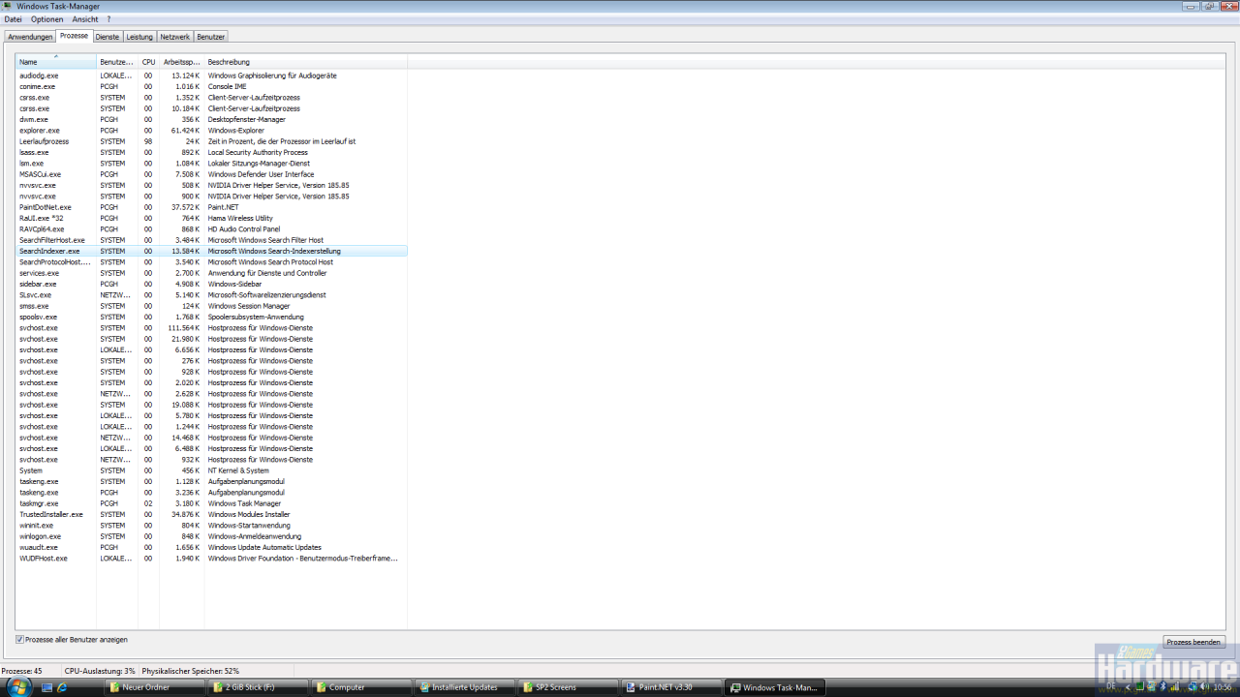Select the wininit.exe process row
The width and height of the screenshot is (1240, 697).
pos(211,526)
